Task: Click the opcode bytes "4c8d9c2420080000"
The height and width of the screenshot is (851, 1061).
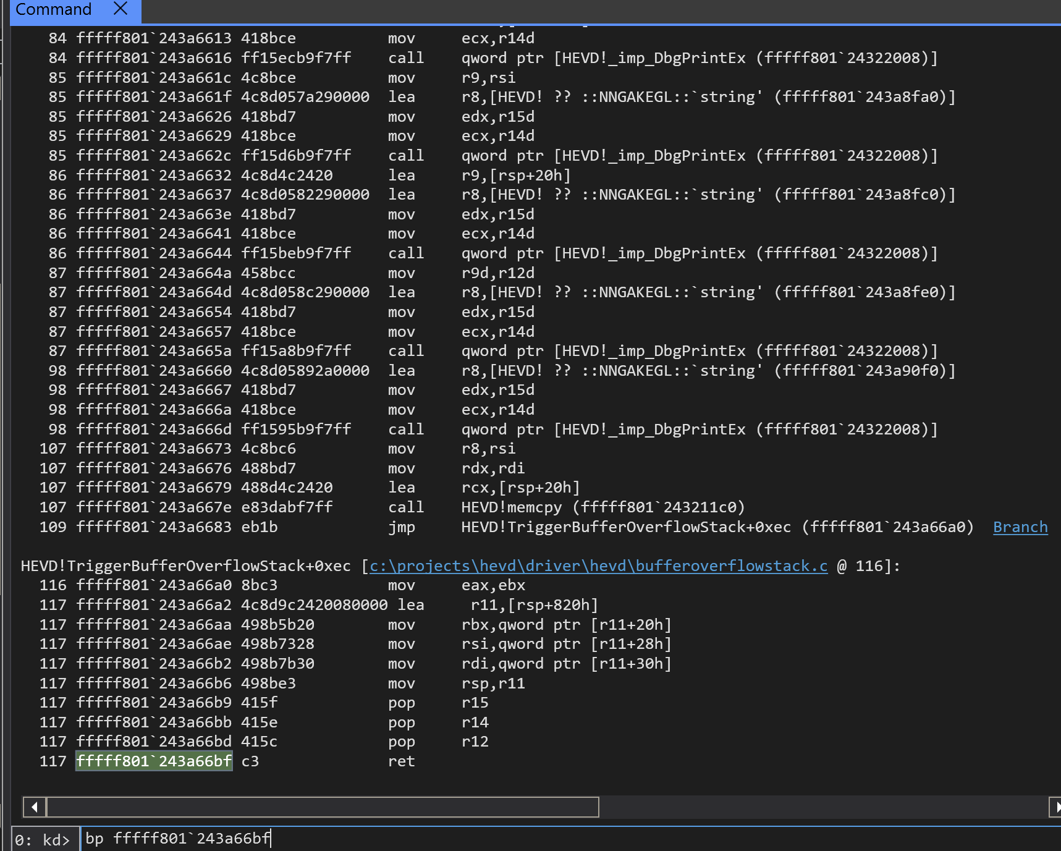Action: (x=314, y=605)
